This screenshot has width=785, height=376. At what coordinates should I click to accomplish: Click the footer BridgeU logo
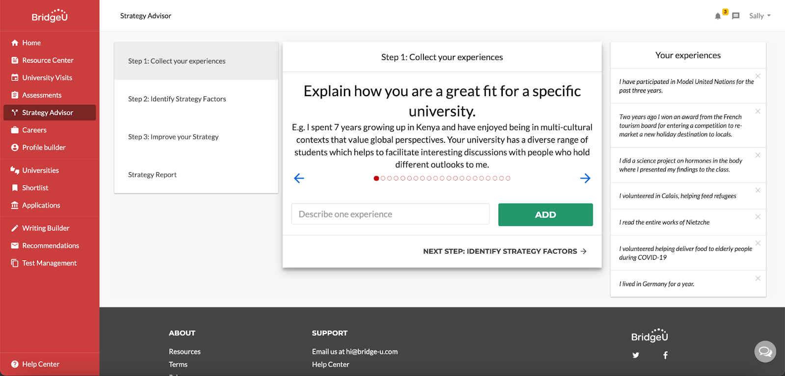coord(650,335)
